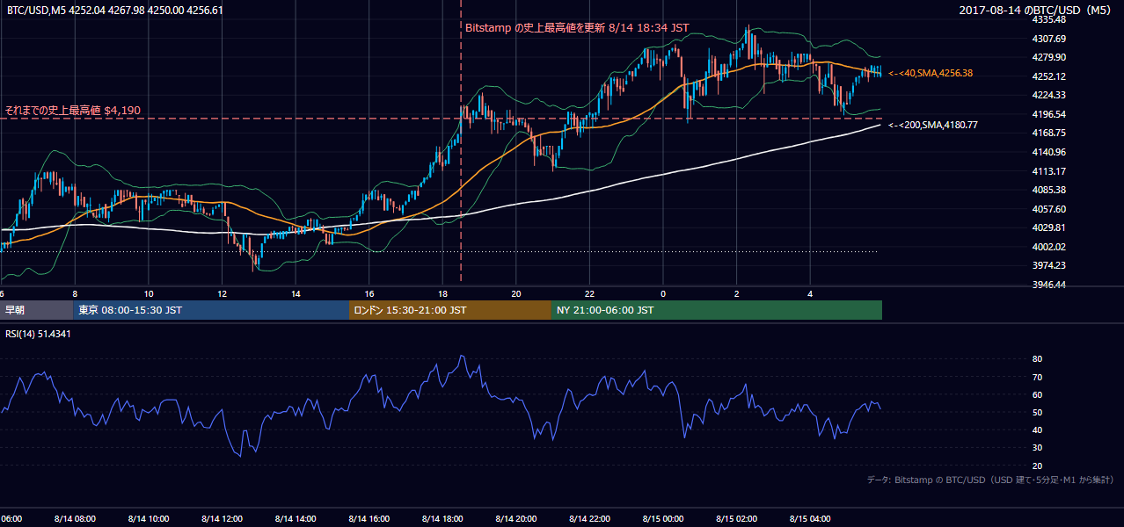Image resolution: width=1124 pixels, height=527 pixels.
Task: Click the BTC/USD,M5 OHLC header text
Action: tap(114, 11)
